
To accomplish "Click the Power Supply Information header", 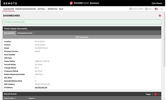I will click(82, 29).
